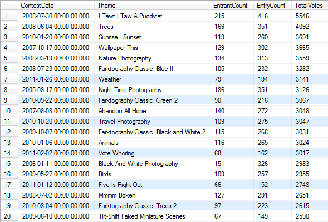The image size is (328, 222).
Task: Select the EntryCount column header
Action: [272, 6]
